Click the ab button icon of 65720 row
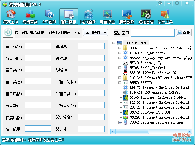The height and width of the screenshot is (145, 195). pyautogui.click(x=126, y=63)
